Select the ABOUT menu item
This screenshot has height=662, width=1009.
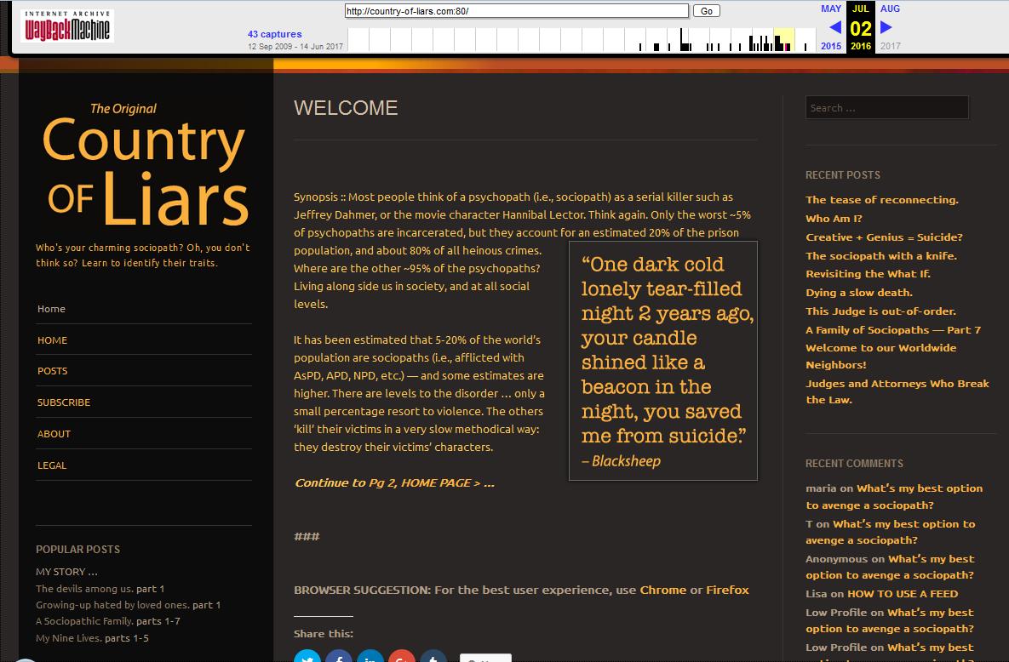(x=54, y=434)
